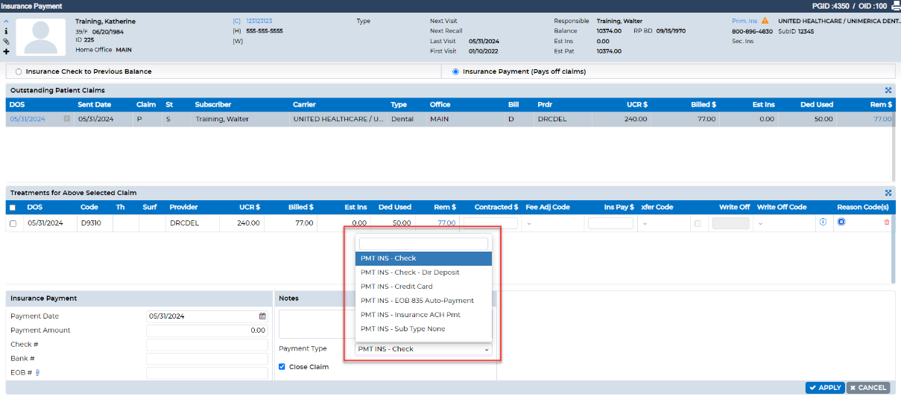Screen dimensions: 901x396
Task: Expand the Outstanding Patient Claims panel
Action: click(888, 90)
